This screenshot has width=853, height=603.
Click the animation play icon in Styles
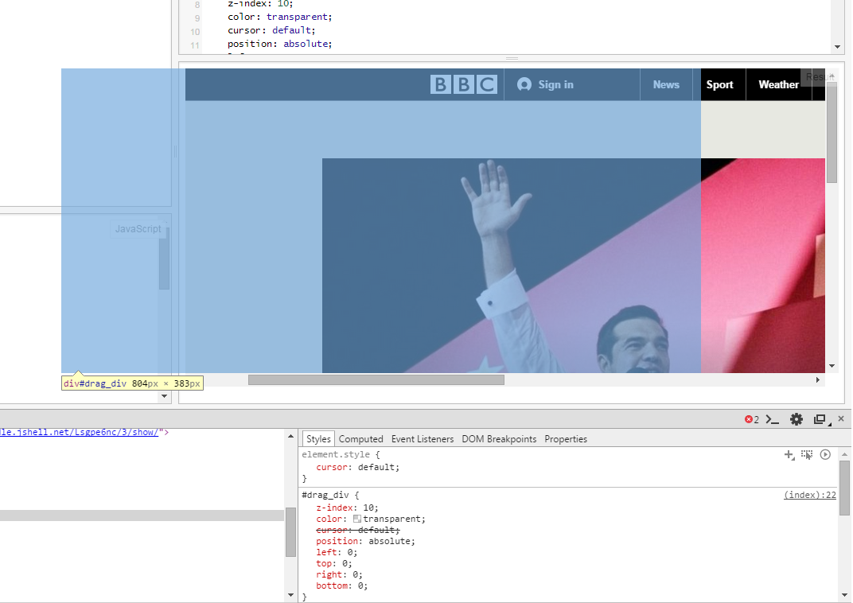pyautogui.click(x=825, y=455)
